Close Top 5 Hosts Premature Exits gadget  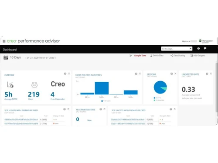coord(175,109)
